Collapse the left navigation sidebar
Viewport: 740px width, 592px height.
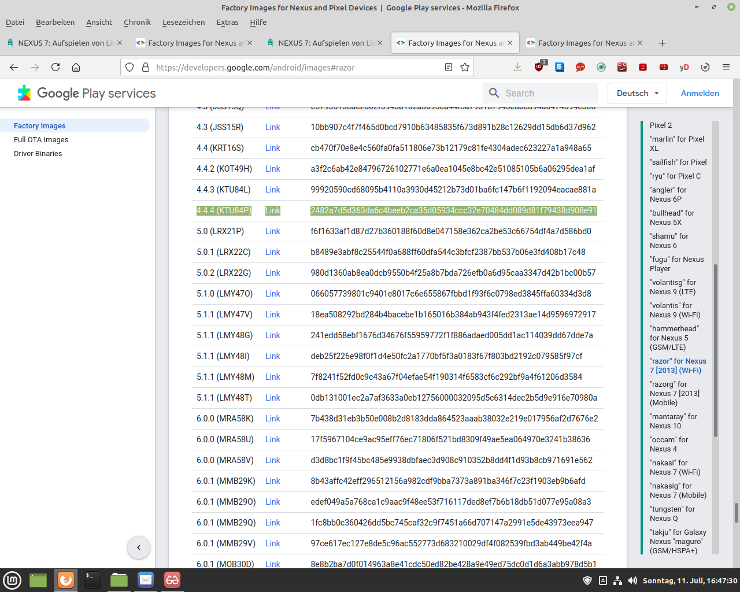click(x=139, y=547)
